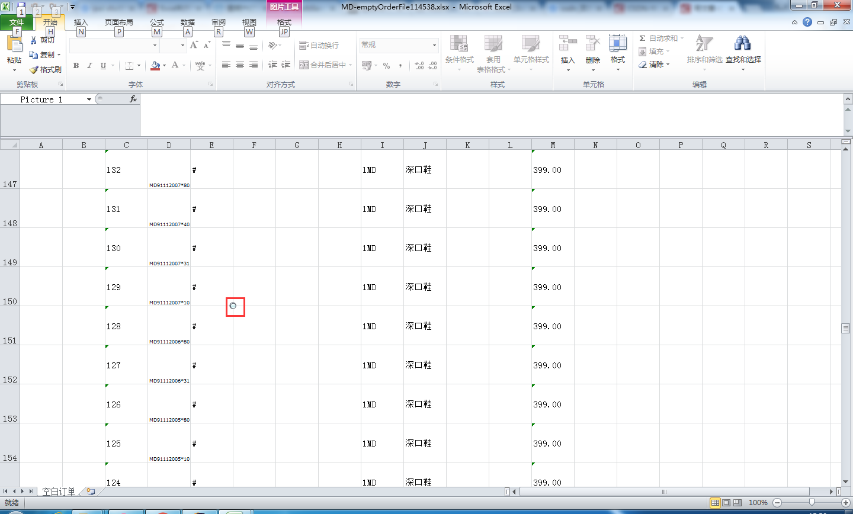Toggle center horizontal alignment
This screenshot has width=853, height=514.
240,65
